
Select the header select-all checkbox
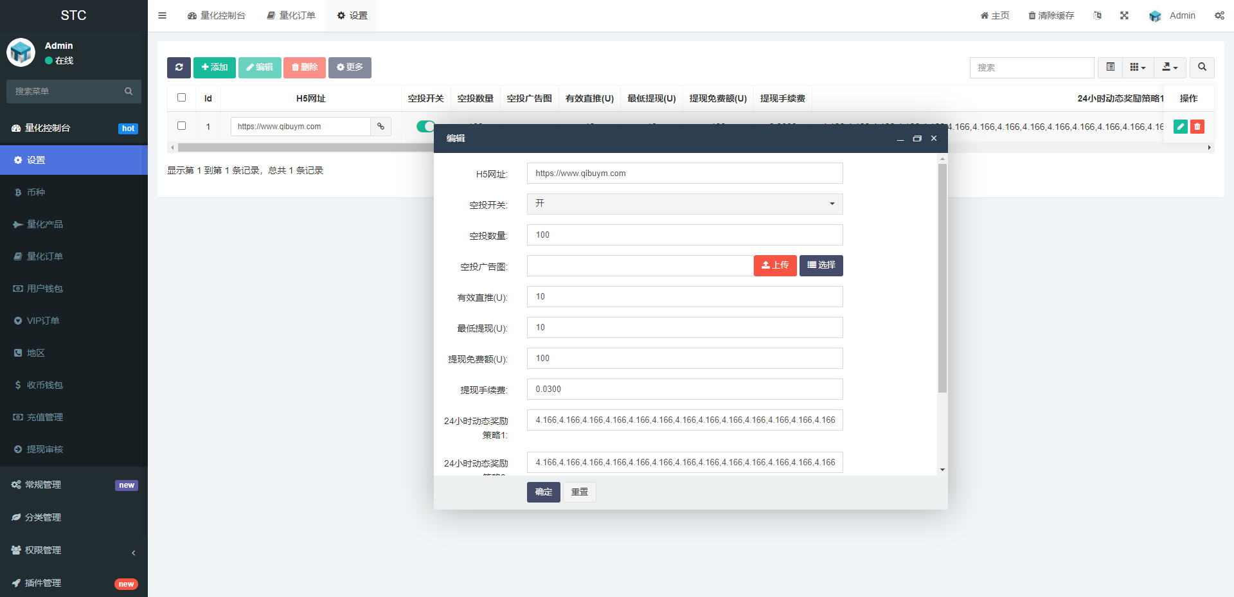181,98
